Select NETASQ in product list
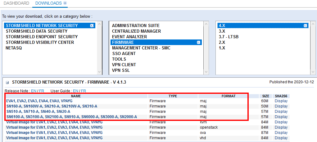The image size is (317, 142). 14,48
